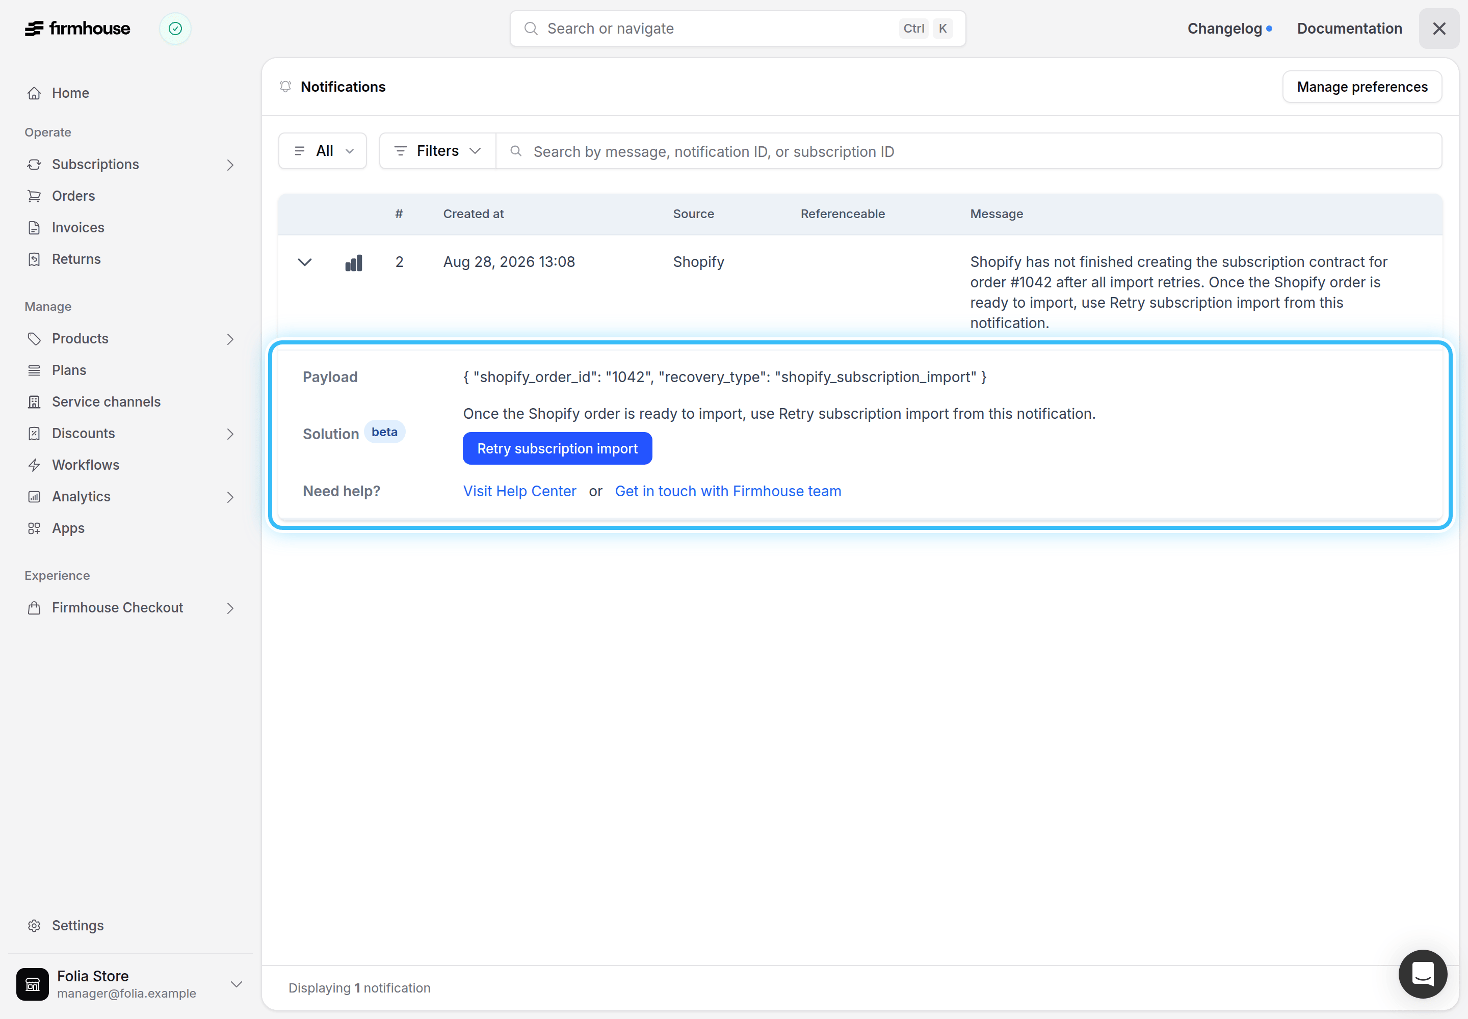The image size is (1468, 1019).
Task: Focus the Search or navigate field
Action: (x=737, y=29)
